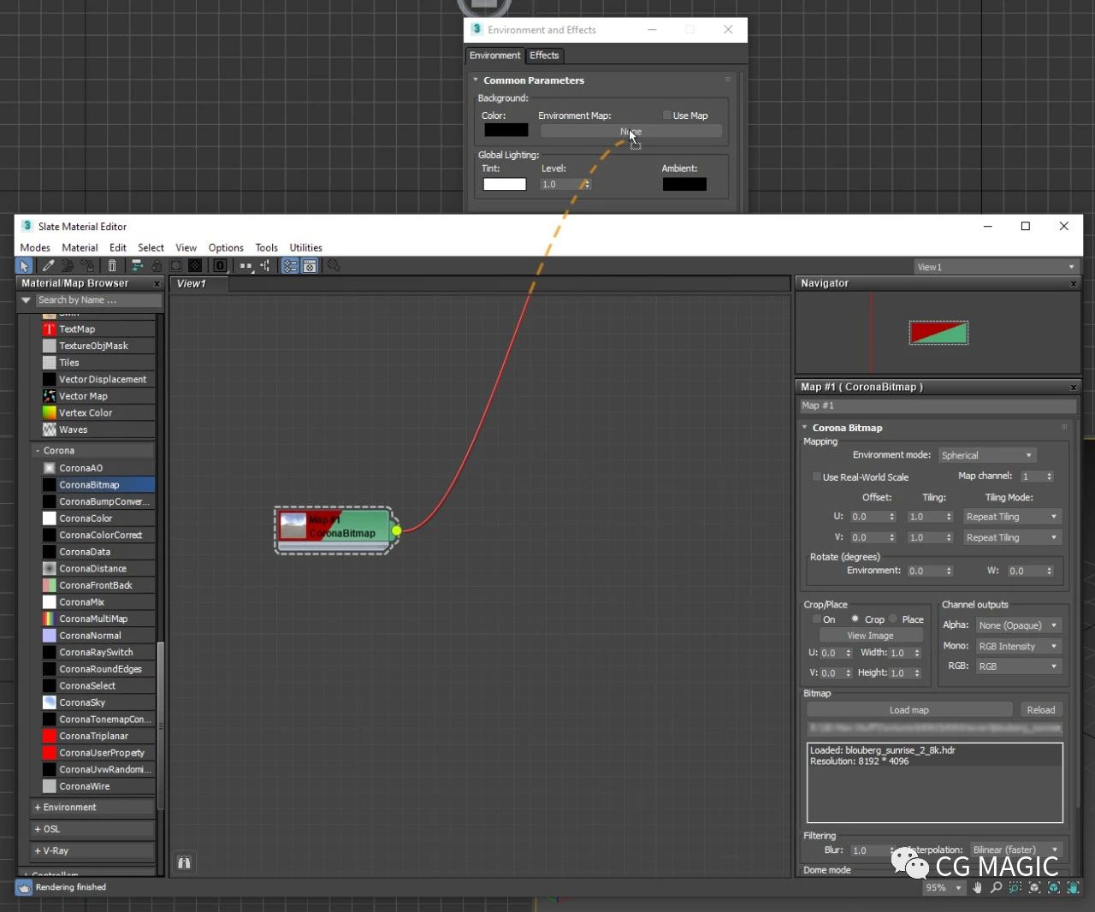Viewport: 1095px width, 912px height.
Task: Open Material ID Channel flyout
Action: [220, 266]
